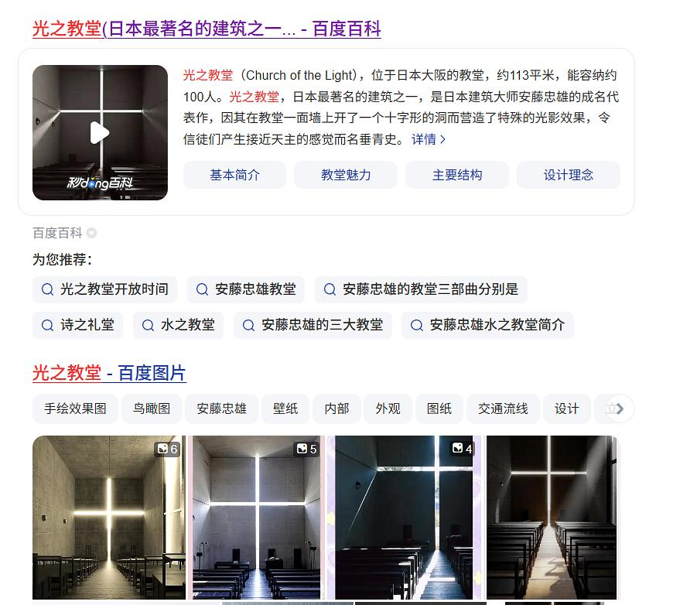This screenshot has width=680, height=605.
Task: Click search icon on 光之教堂开放时间 suggestion
Action: coord(47,289)
